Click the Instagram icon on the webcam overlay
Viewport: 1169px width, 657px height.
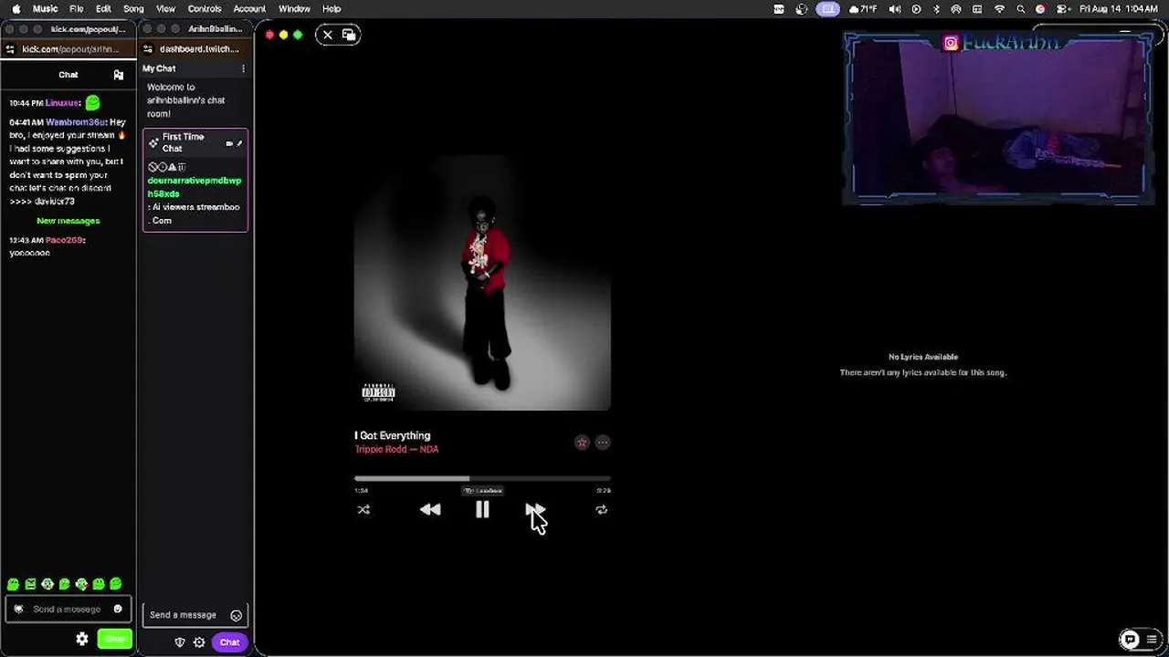[951, 43]
